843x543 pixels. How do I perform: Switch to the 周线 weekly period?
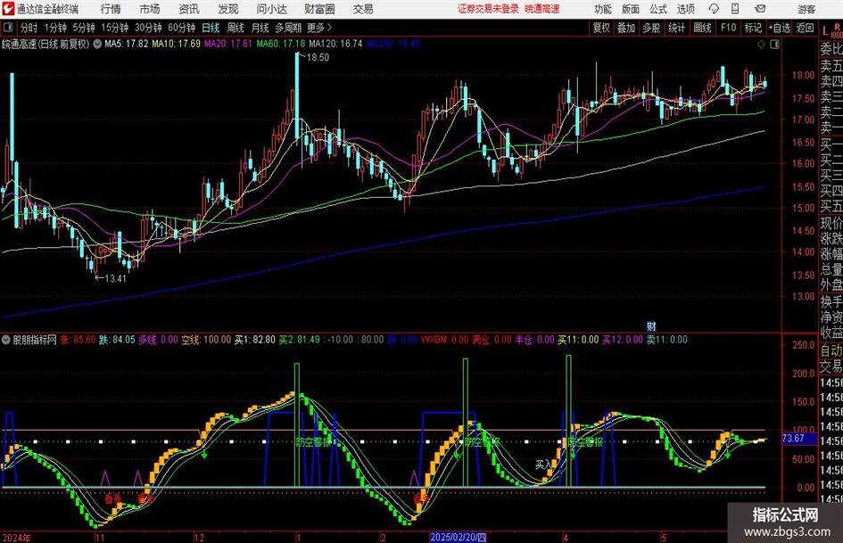[x=236, y=28]
